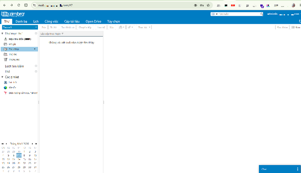The image size is (301, 173).
Task: Click the Xem view button at toolbar right
Action: point(296,27)
